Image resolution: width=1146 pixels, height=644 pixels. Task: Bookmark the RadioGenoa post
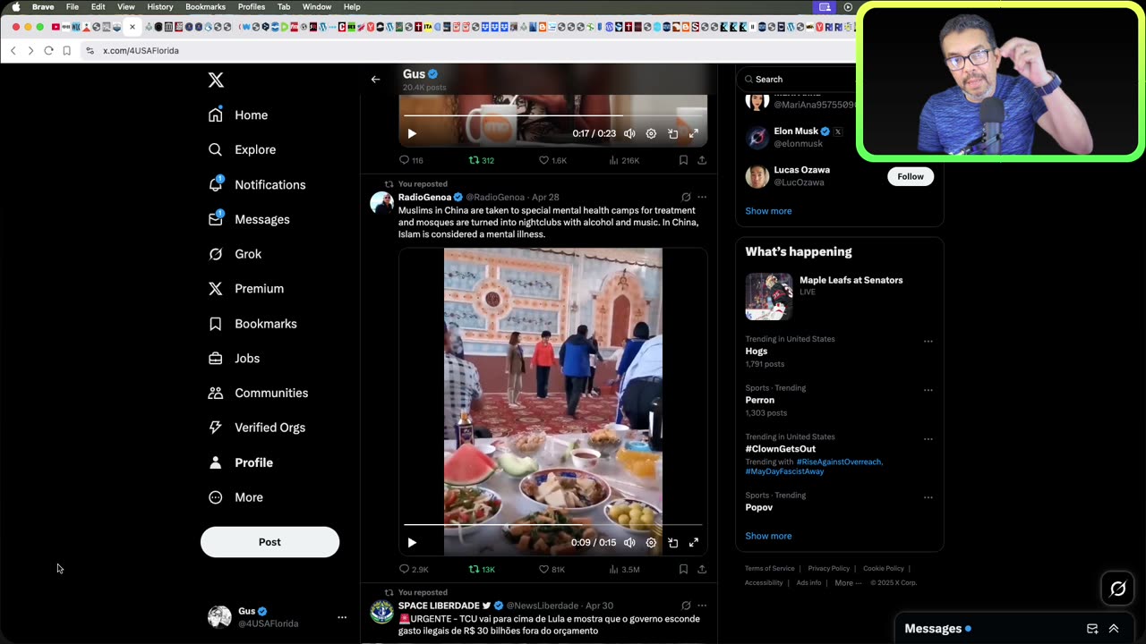[x=683, y=569]
